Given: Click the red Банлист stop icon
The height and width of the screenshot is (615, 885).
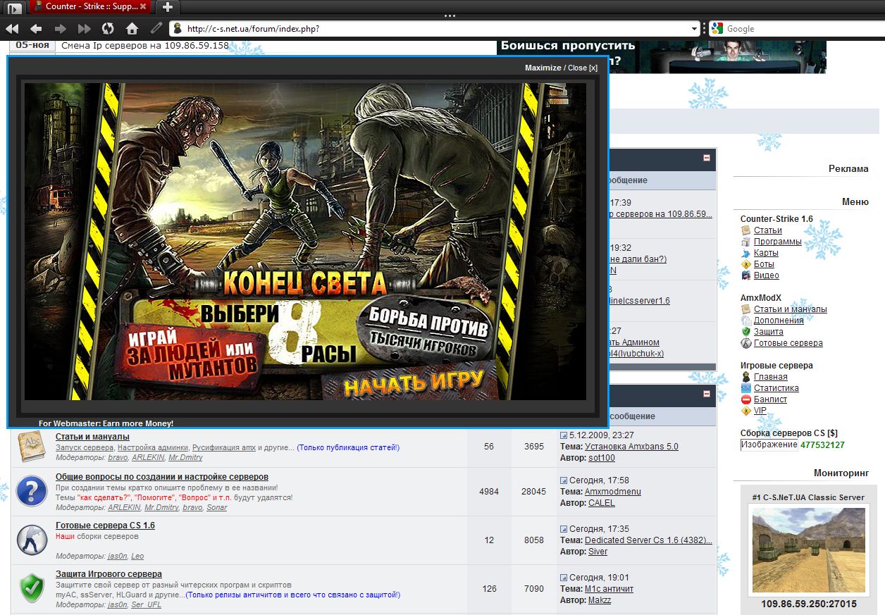Looking at the screenshot, I should [746, 399].
